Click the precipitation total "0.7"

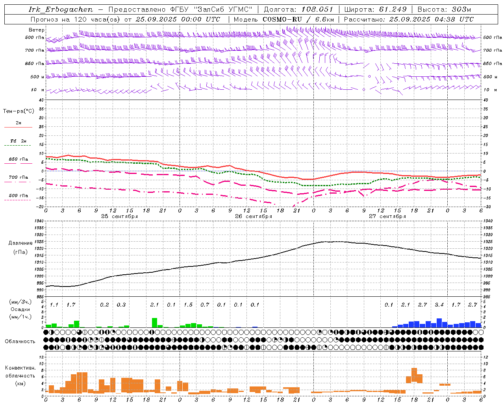(205, 305)
